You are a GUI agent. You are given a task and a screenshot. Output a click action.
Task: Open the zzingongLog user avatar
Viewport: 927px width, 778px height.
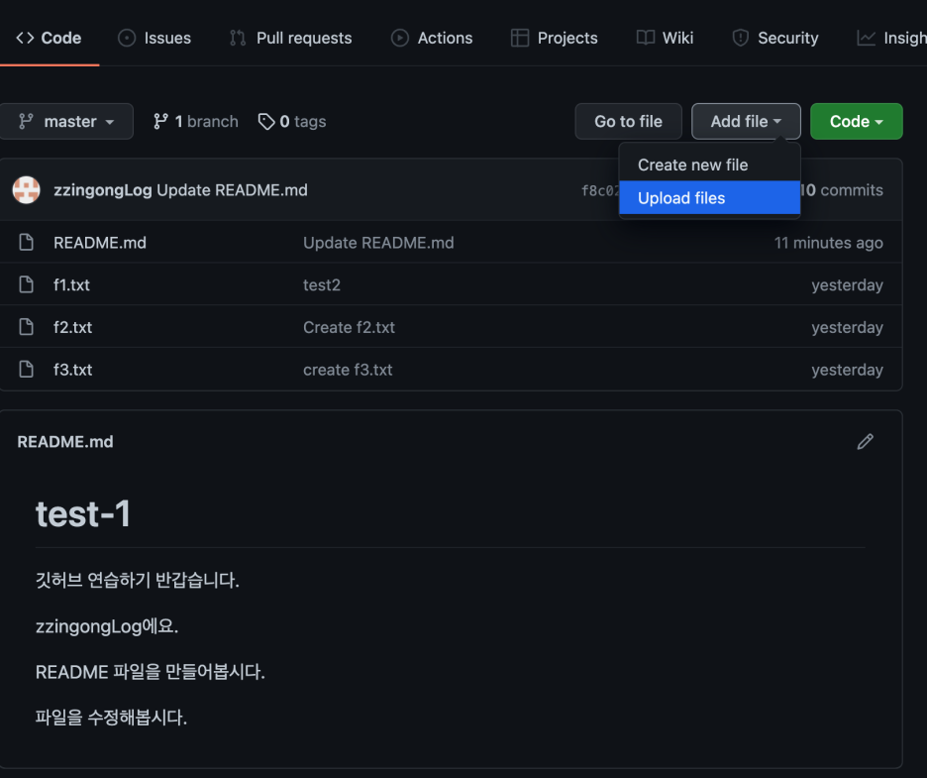pos(27,190)
